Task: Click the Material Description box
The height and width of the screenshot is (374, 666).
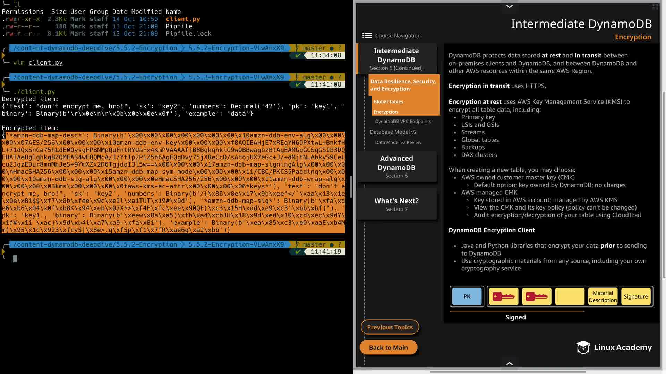Action: click(603, 297)
